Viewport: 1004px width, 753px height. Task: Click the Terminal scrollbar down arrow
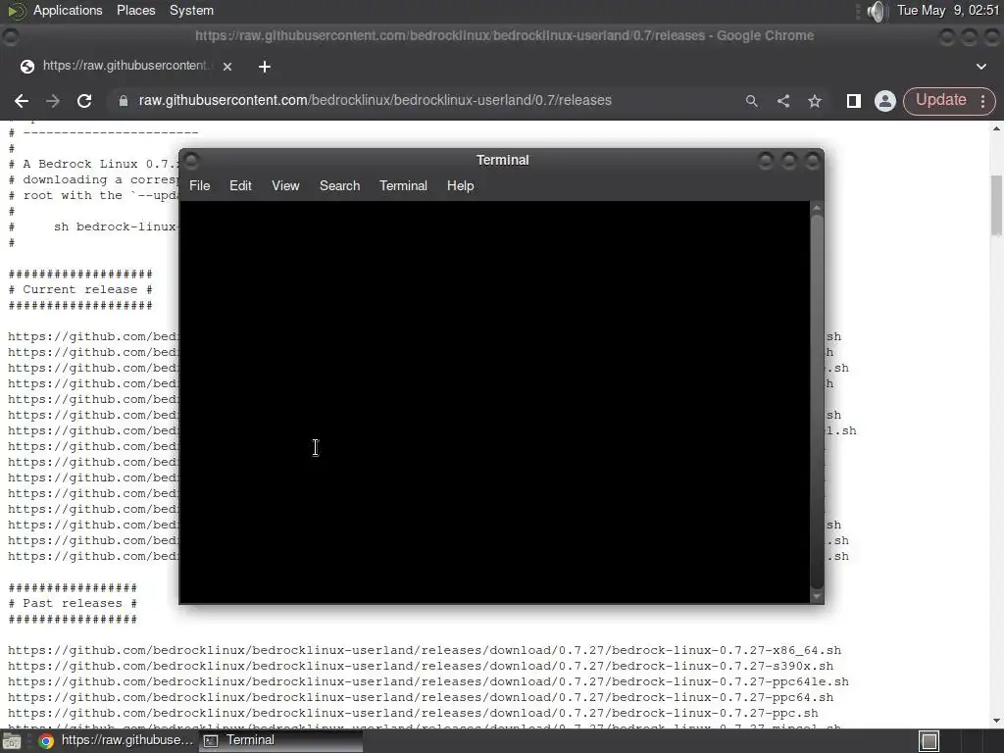pyautogui.click(x=817, y=596)
